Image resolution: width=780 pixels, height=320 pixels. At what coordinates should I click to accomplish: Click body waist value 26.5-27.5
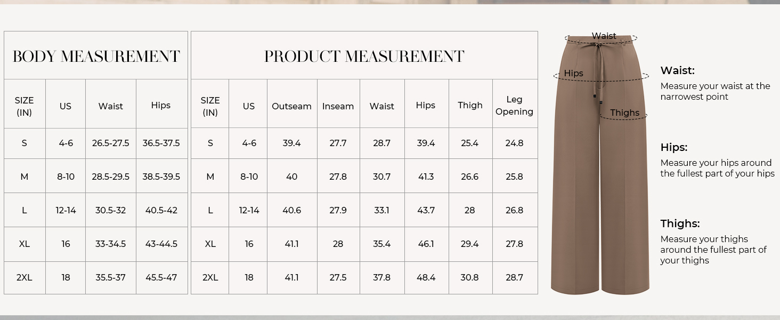tap(110, 143)
